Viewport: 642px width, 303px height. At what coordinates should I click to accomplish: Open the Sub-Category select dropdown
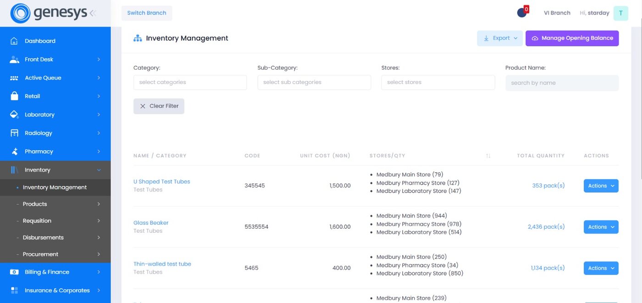pos(314,82)
